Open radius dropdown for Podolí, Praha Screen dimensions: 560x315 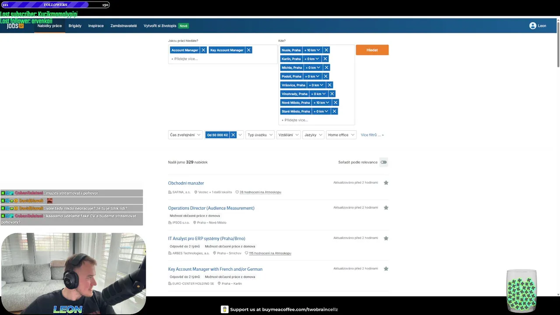click(x=312, y=77)
